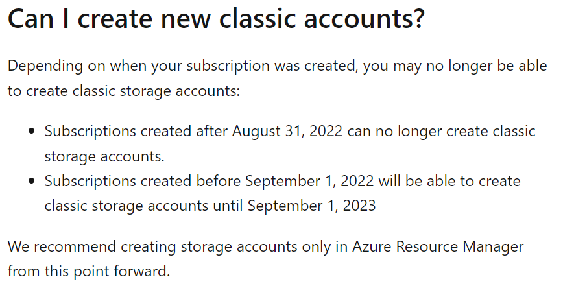563x299 pixels.
Task: Click the word 'classic' in the heading
Action: pos(258,19)
